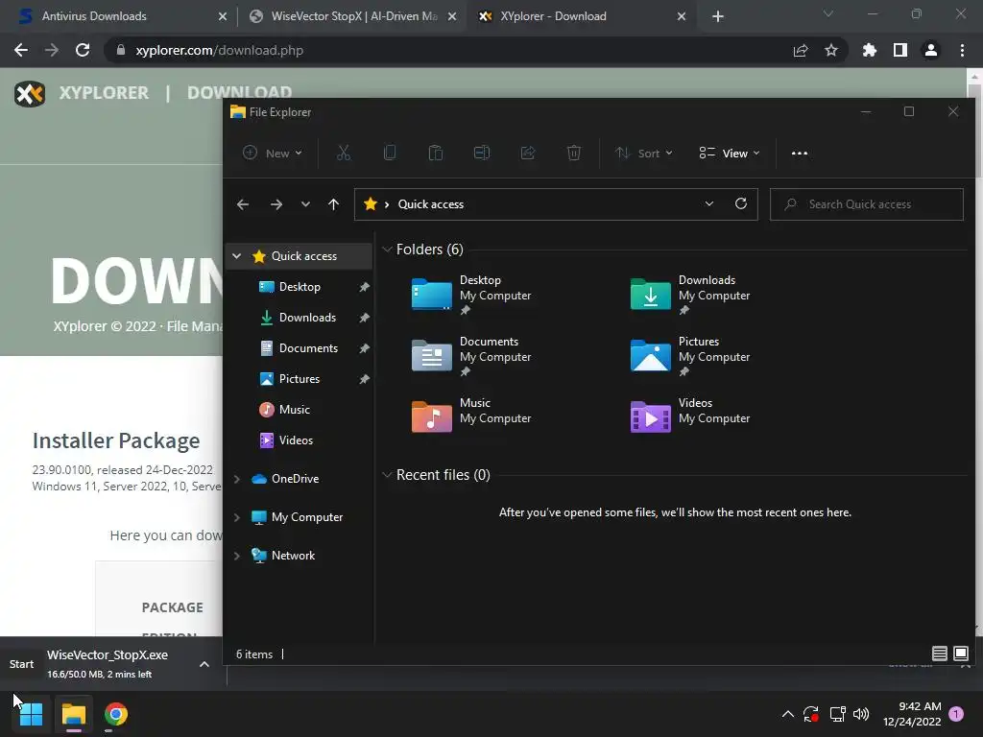Open Chrome side panel icon
The image size is (983, 737).
point(900,50)
